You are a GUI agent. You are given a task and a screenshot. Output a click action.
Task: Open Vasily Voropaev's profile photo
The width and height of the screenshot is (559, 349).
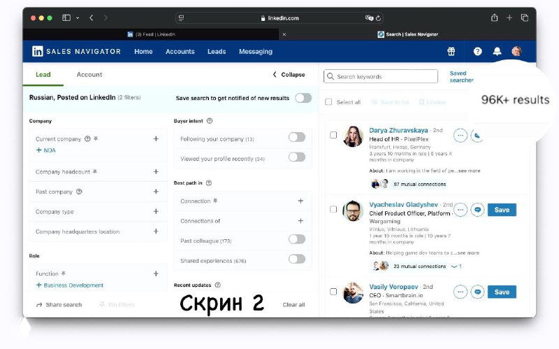pyautogui.click(x=353, y=292)
